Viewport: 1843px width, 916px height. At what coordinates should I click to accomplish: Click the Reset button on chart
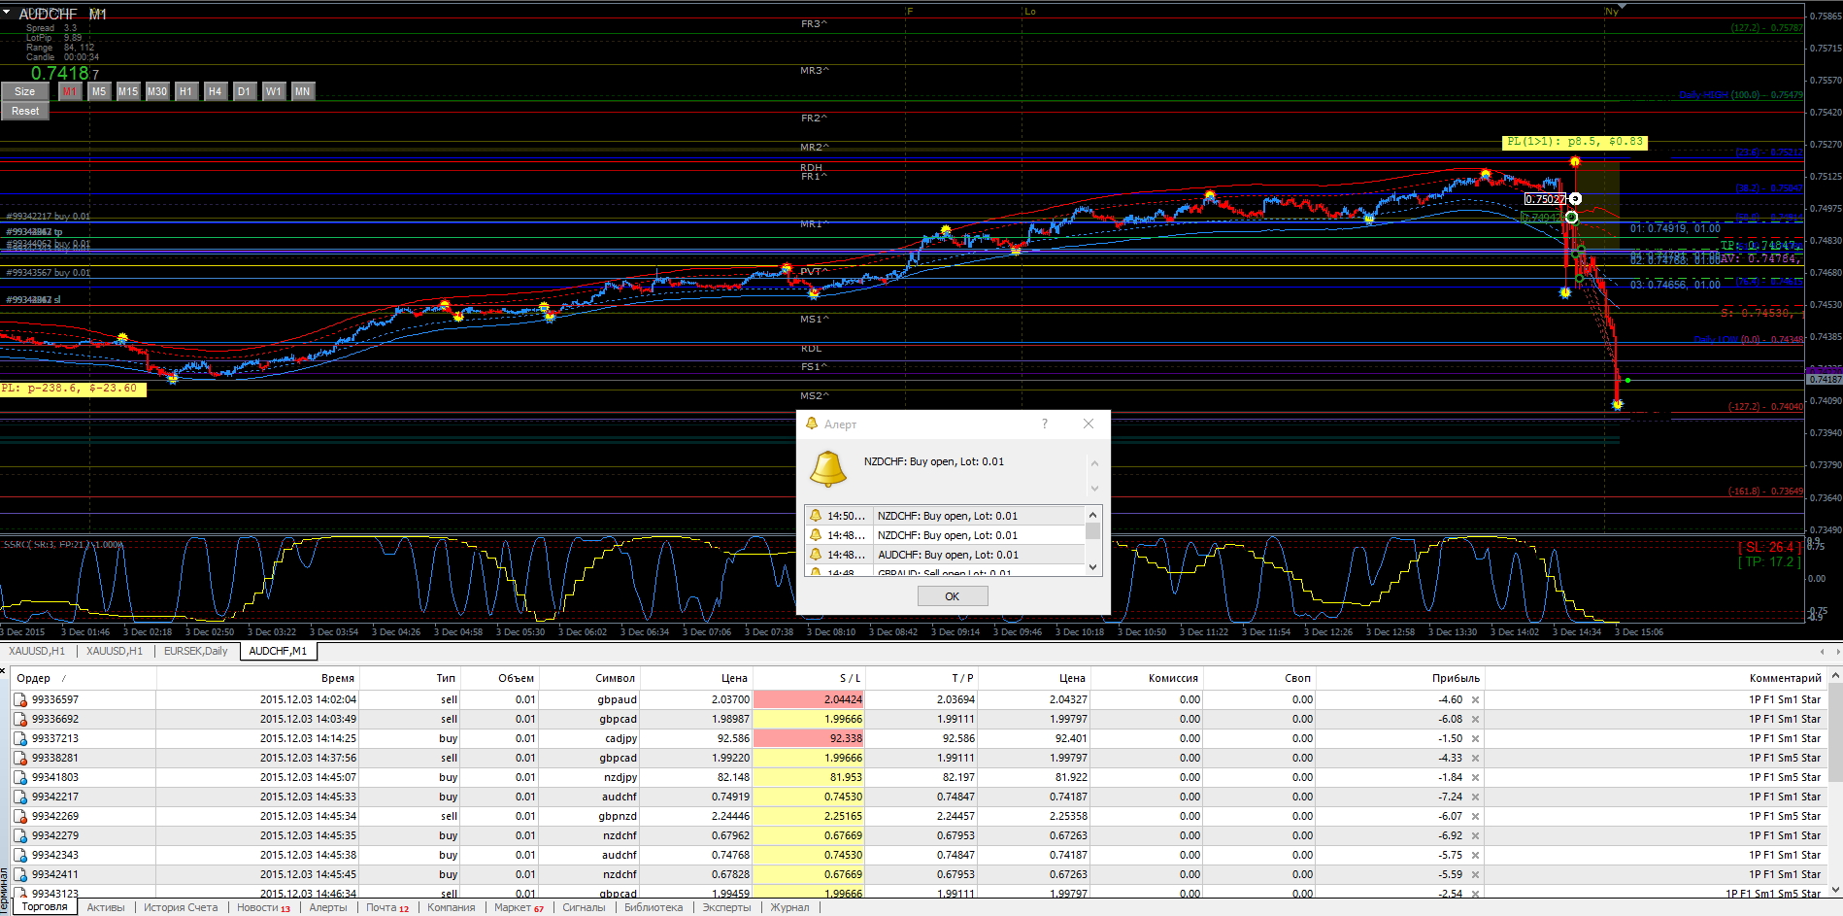click(25, 111)
